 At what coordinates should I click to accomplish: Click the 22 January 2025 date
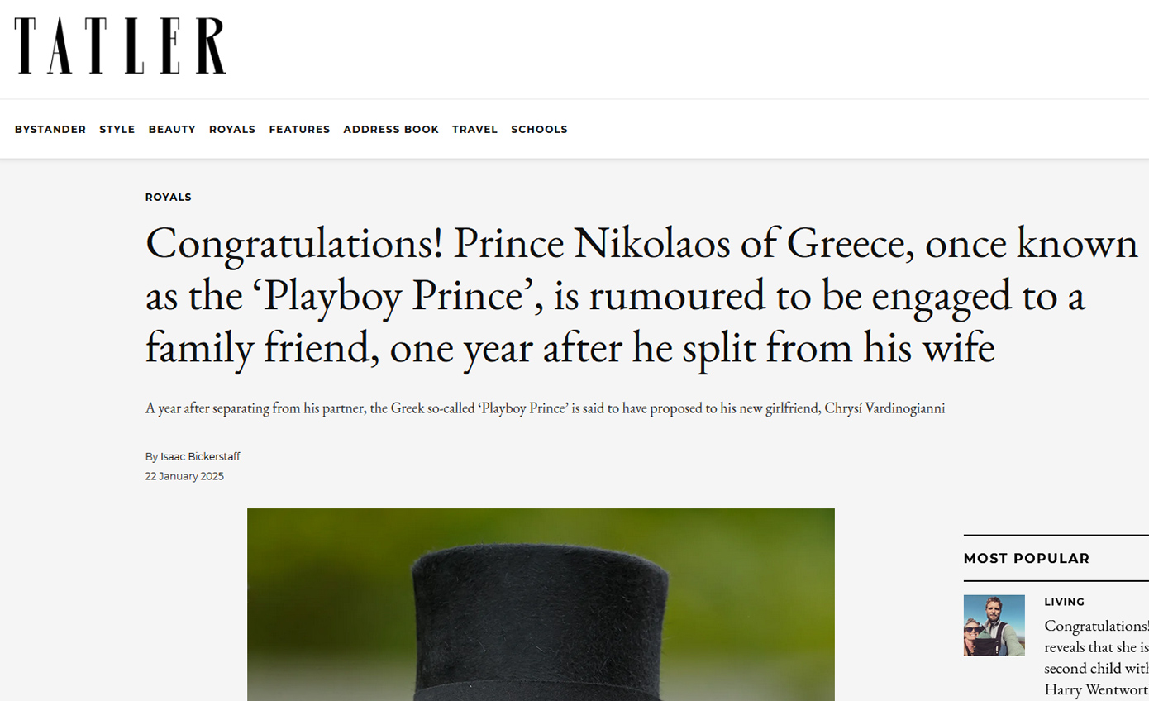click(184, 477)
